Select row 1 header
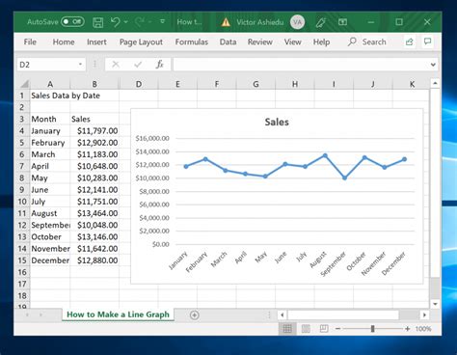The width and height of the screenshot is (457, 355). click(22, 96)
